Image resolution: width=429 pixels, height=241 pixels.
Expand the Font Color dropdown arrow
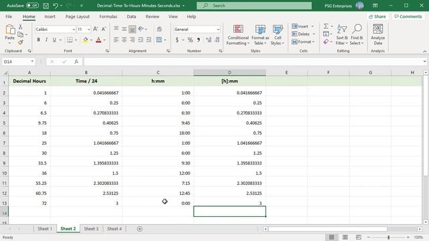coord(105,40)
